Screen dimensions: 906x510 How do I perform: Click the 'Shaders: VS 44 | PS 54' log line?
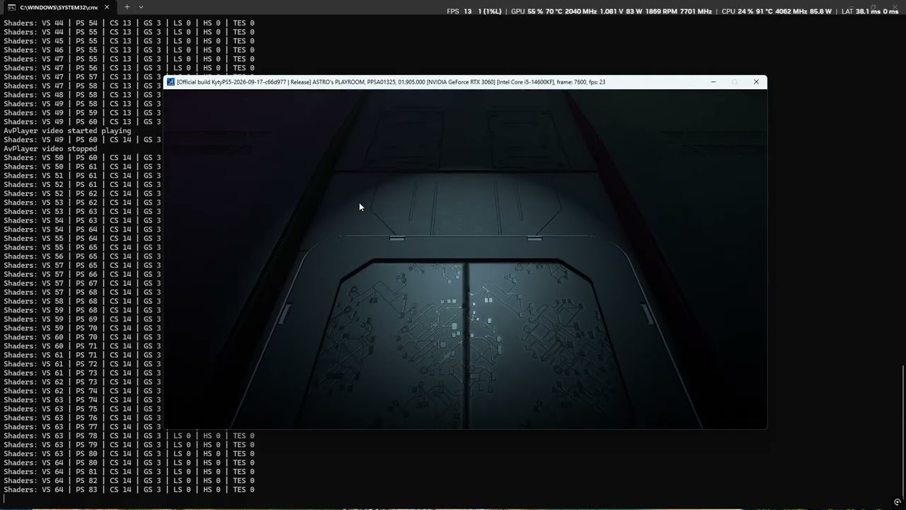coord(129,23)
